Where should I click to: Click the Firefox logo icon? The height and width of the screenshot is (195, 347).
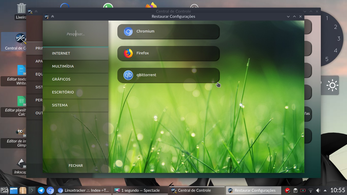[x=128, y=53]
